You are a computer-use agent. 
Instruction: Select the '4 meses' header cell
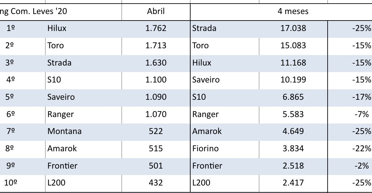[x=293, y=12]
